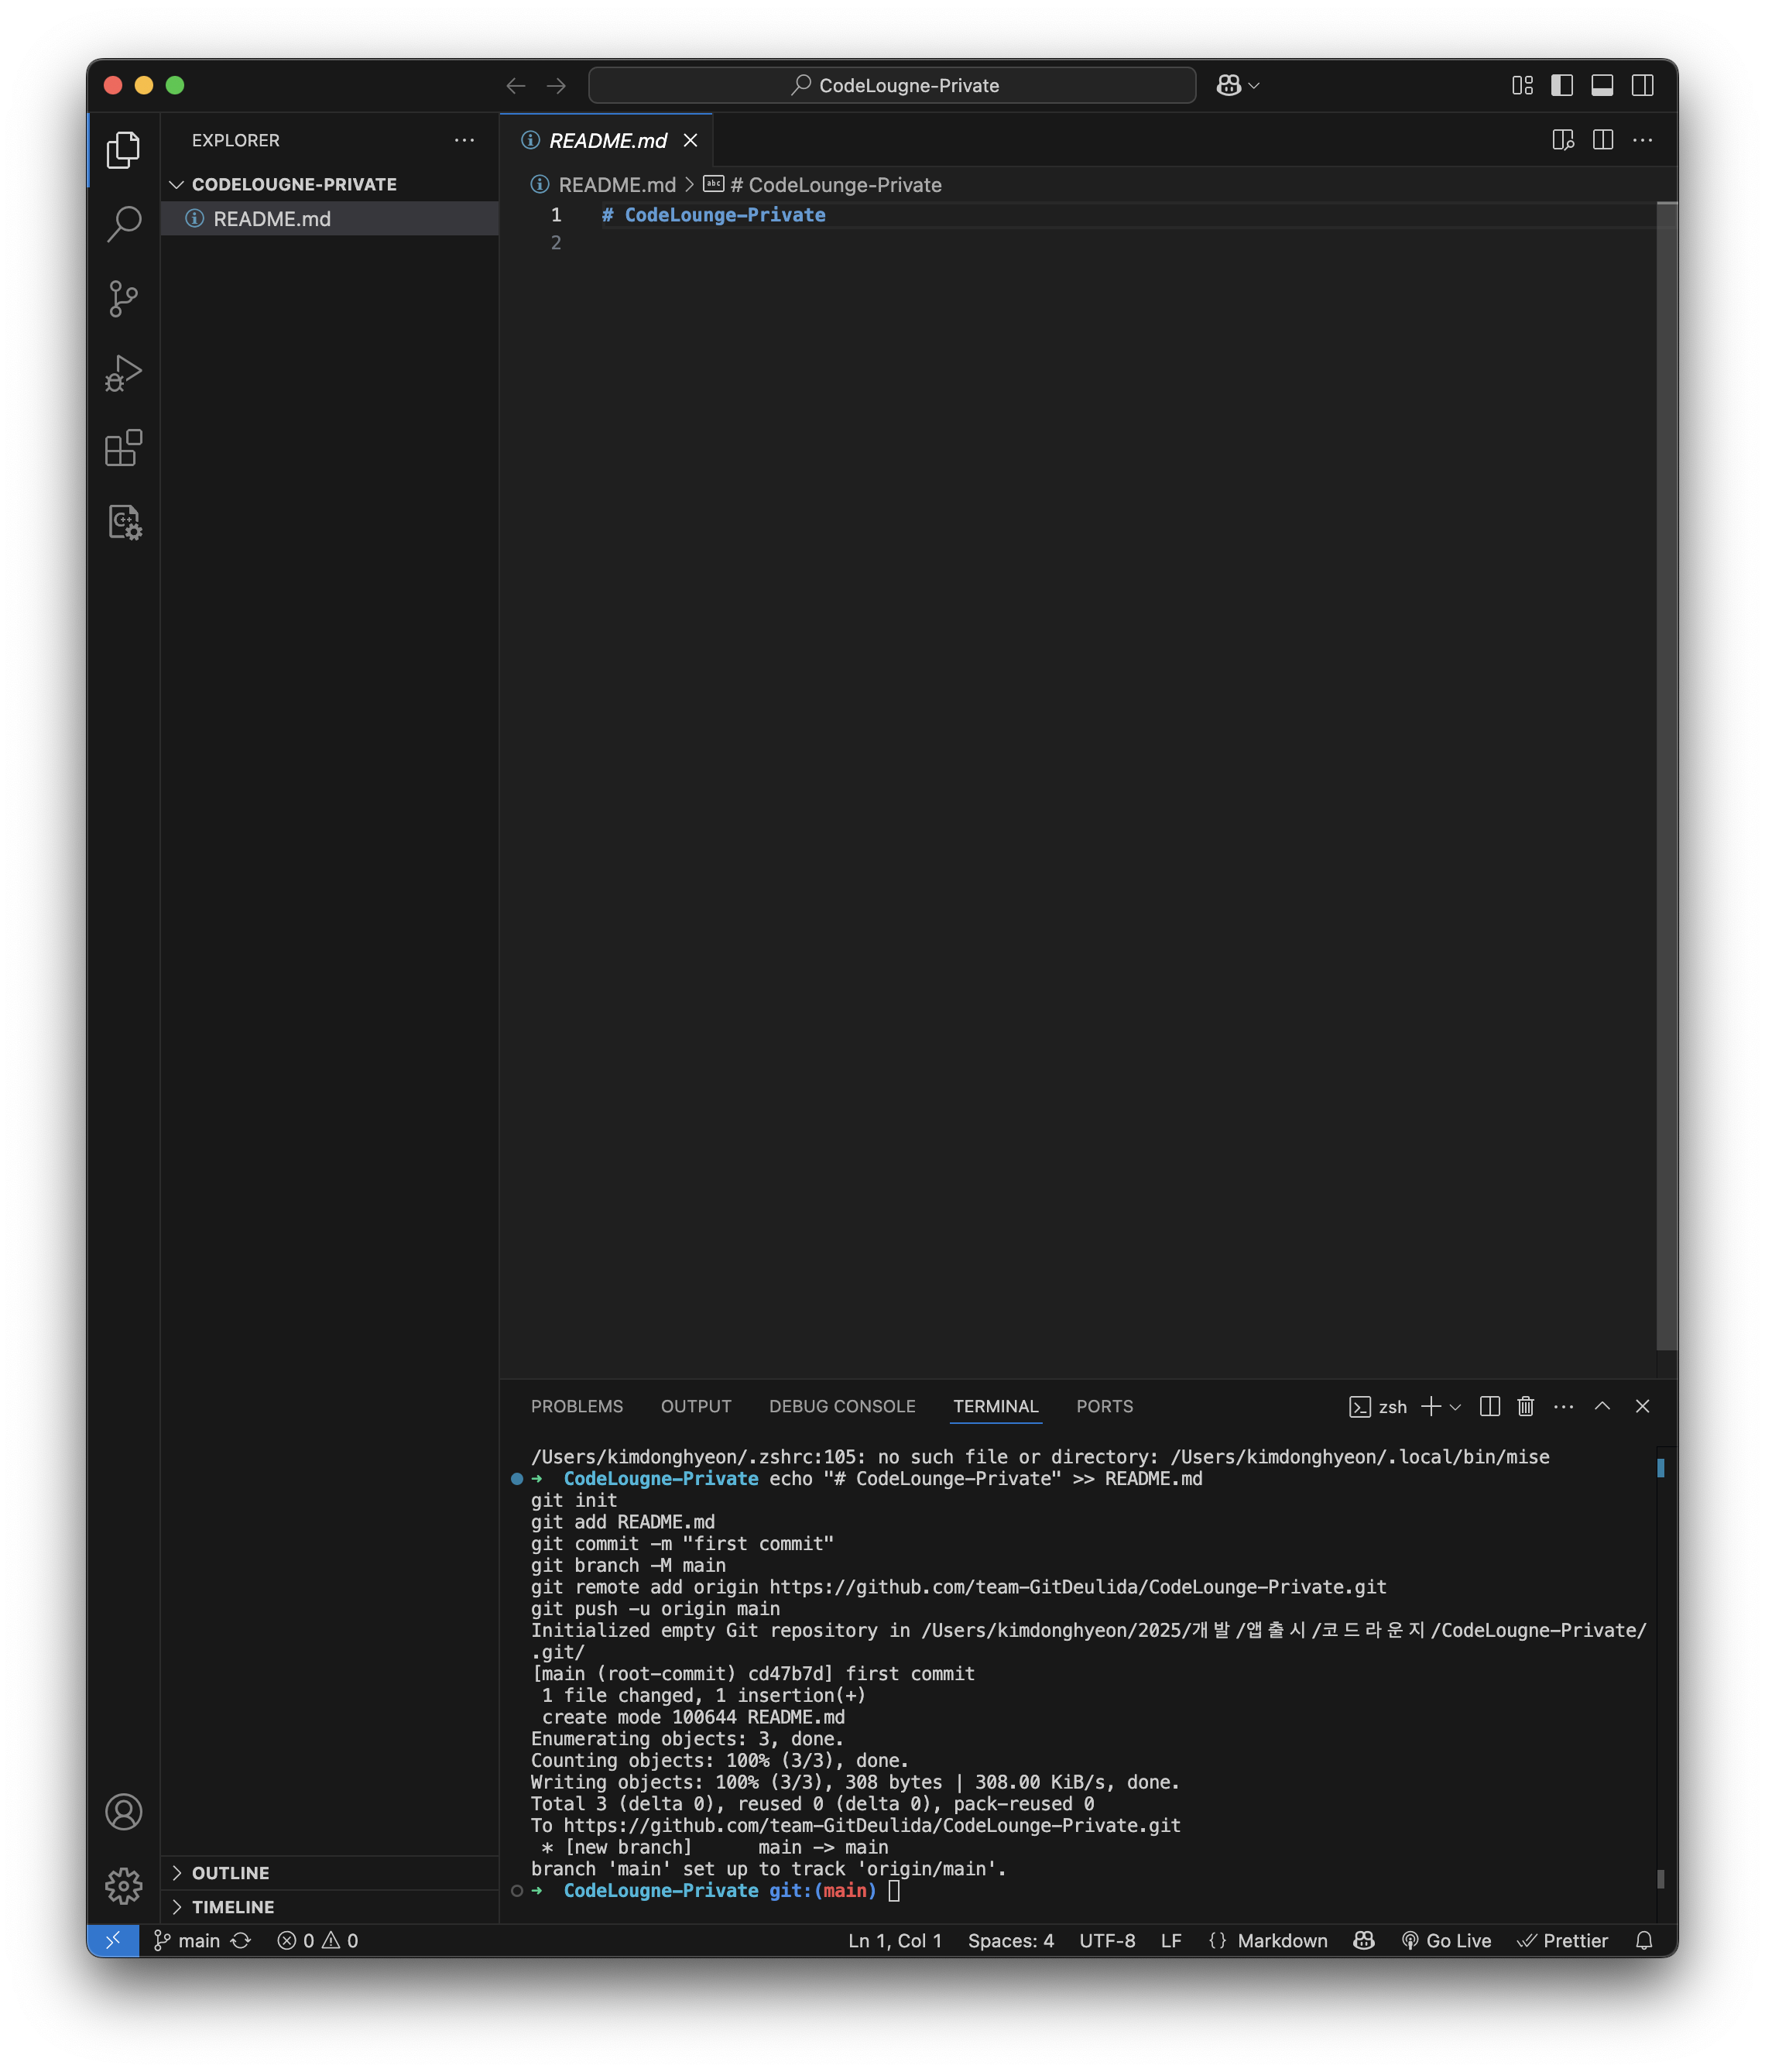Go forward with the navigation arrow
This screenshot has width=1765, height=2072.
[557, 86]
